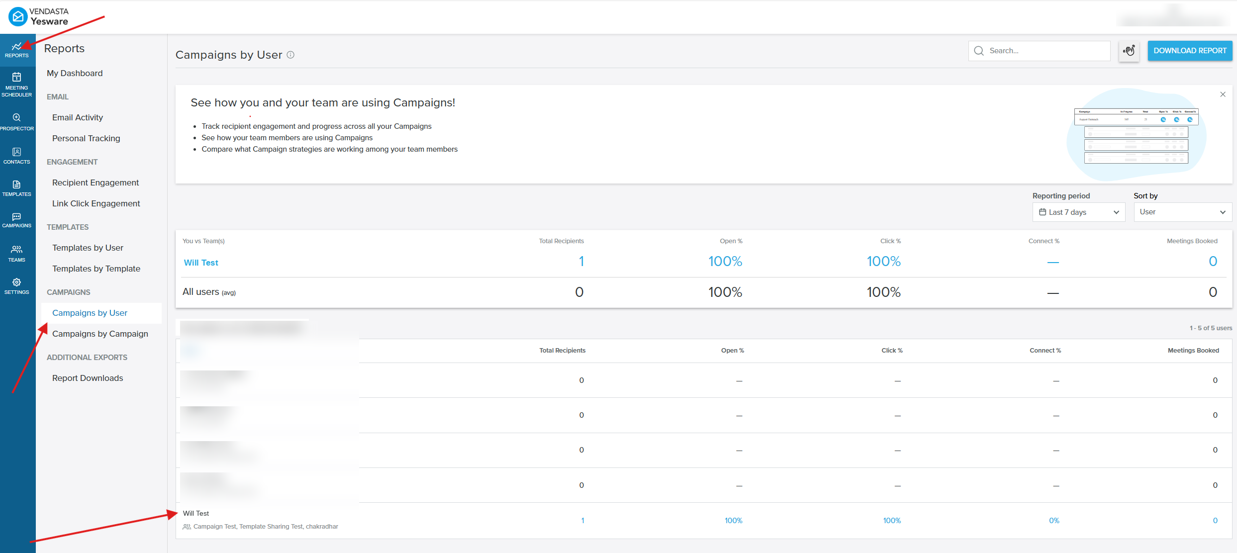Viewport: 1237px width, 553px height.
Task: Click the 1 - 5 of 5 users text
Action: 1211,328
